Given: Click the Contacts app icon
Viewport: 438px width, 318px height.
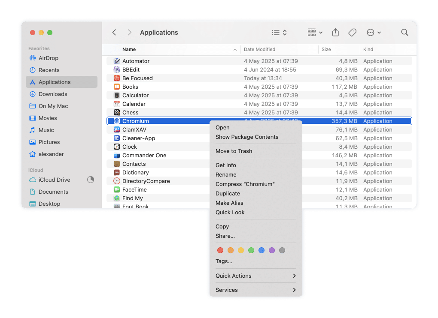Looking at the screenshot, I should coord(117,164).
